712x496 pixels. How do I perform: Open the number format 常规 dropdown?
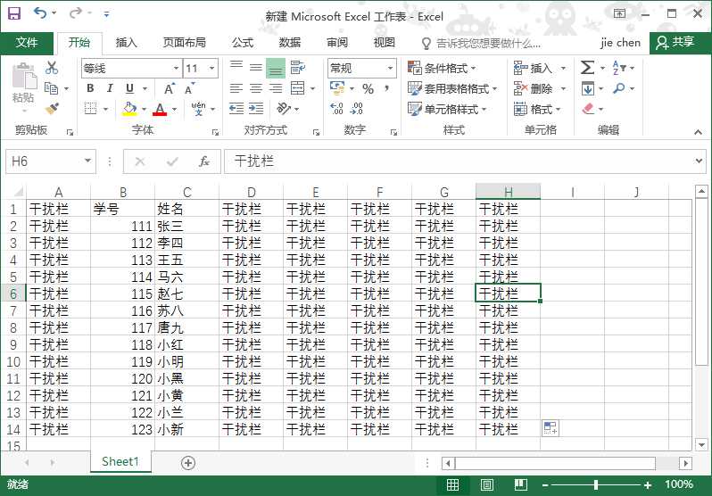click(x=390, y=69)
